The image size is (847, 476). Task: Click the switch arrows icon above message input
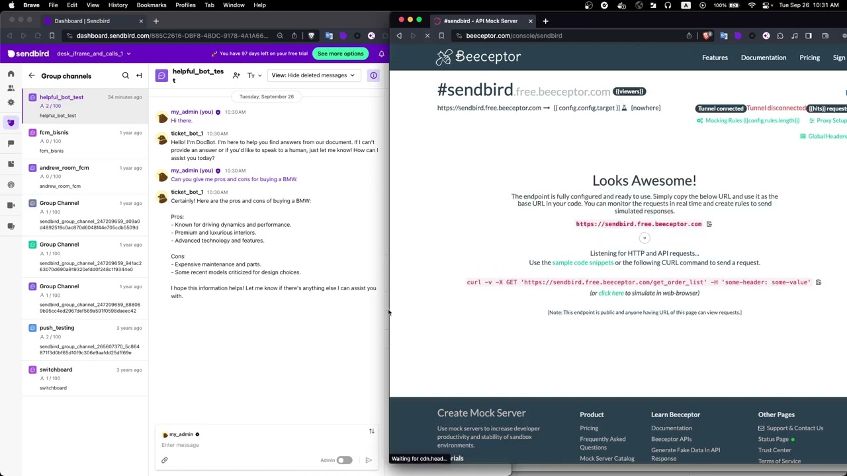(371, 431)
